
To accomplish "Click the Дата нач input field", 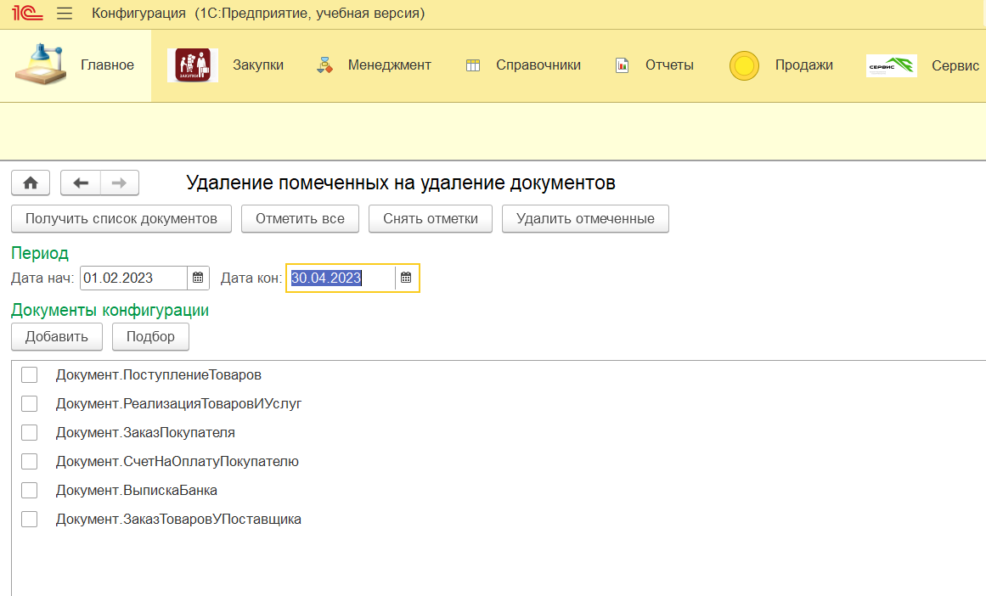I will pyautogui.click(x=133, y=278).
